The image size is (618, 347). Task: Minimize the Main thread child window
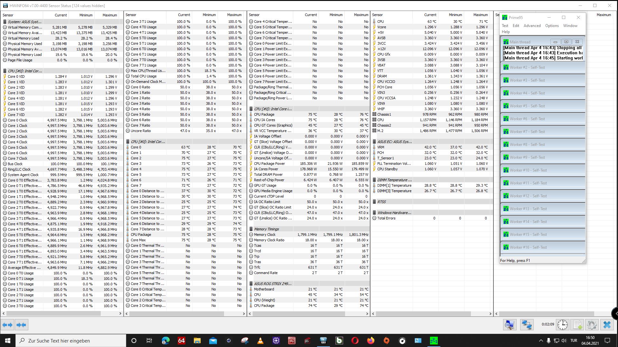click(555, 42)
